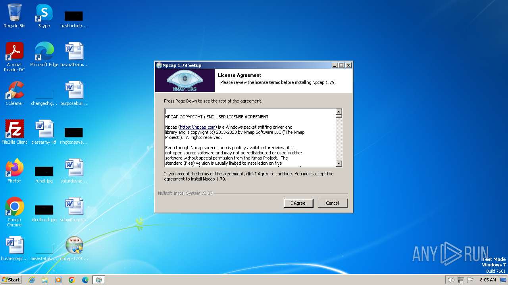The width and height of the screenshot is (508, 285).
Task: Open Windows Media Player taskbar icon
Action: pyautogui.click(x=58, y=280)
